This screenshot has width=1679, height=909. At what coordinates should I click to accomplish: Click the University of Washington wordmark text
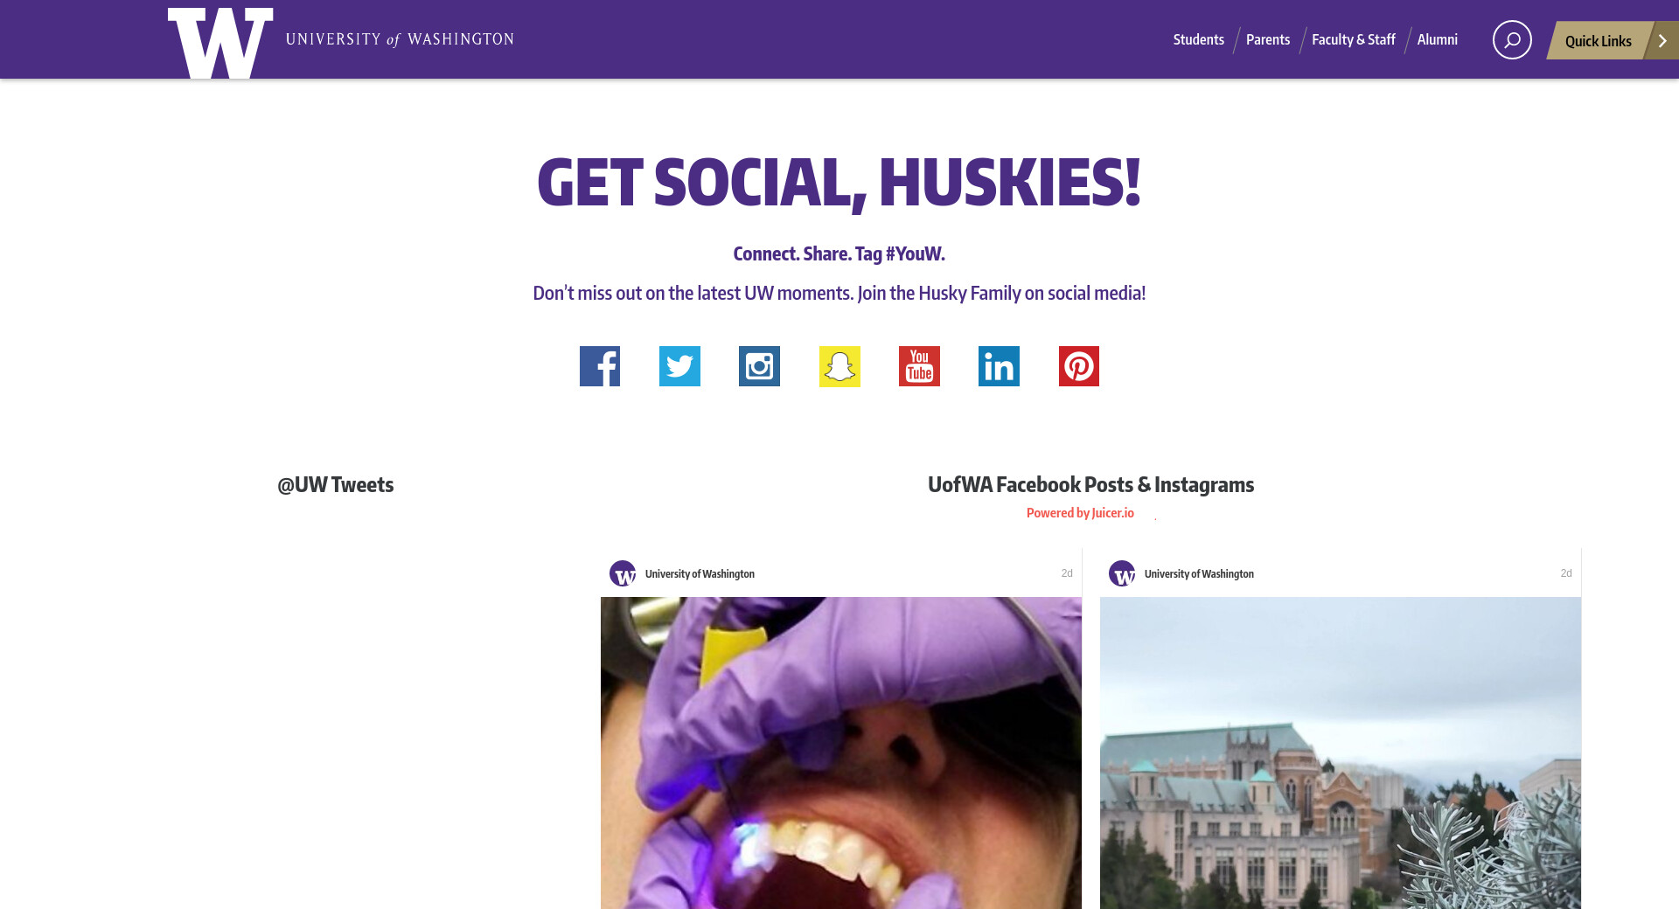400,39
